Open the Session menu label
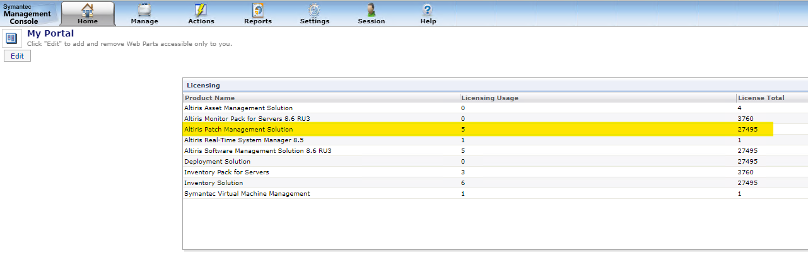 372,21
